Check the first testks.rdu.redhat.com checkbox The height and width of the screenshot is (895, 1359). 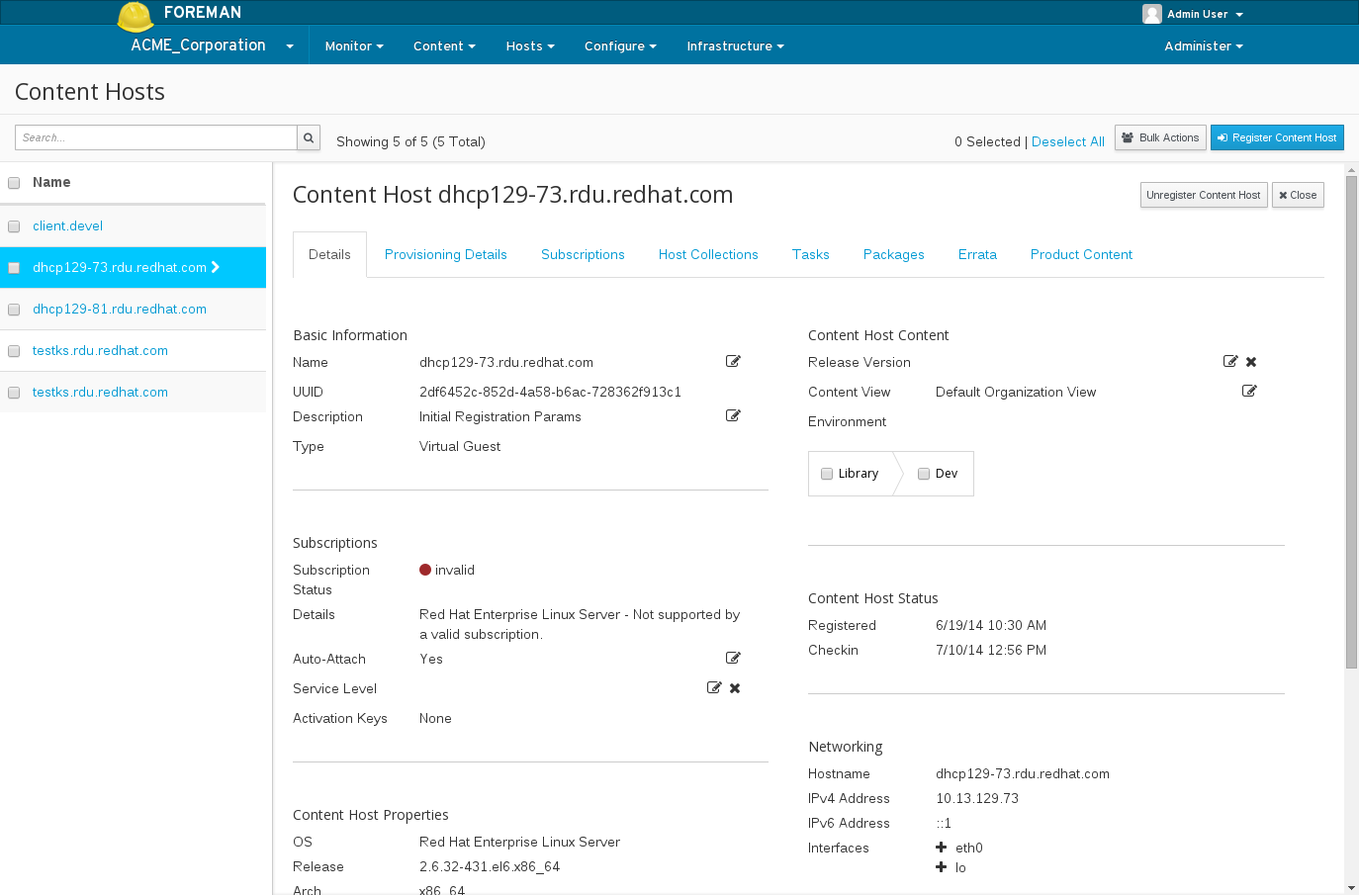click(14, 351)
